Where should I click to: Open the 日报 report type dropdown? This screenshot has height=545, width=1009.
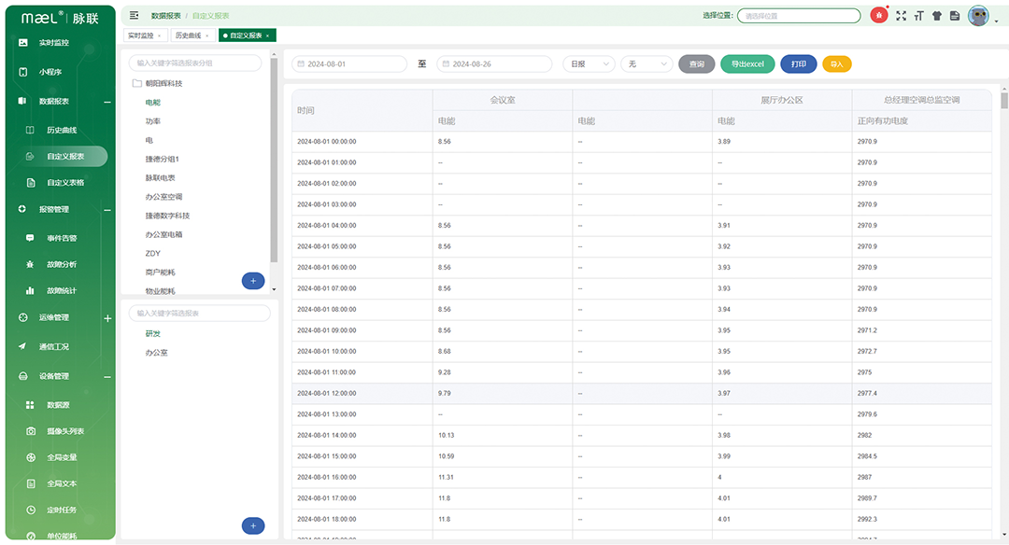pyautogui.click(x=589, y=64)
